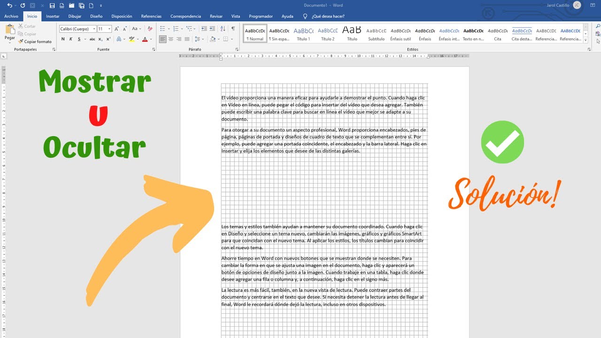Screen dimensions: 601x338
Task: Expand the bullet list dropdown arrow
Action: tap(169, 29)
